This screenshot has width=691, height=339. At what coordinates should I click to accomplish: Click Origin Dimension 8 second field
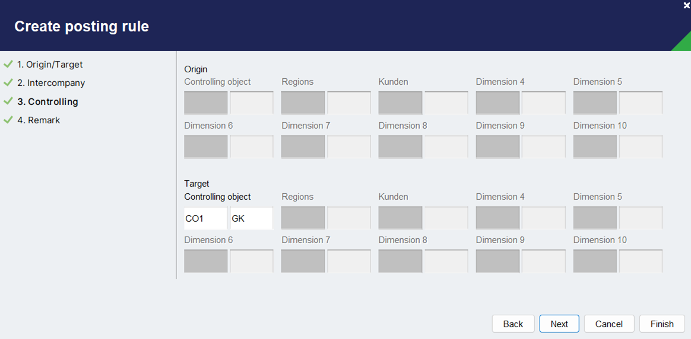[x=446, y=147]
